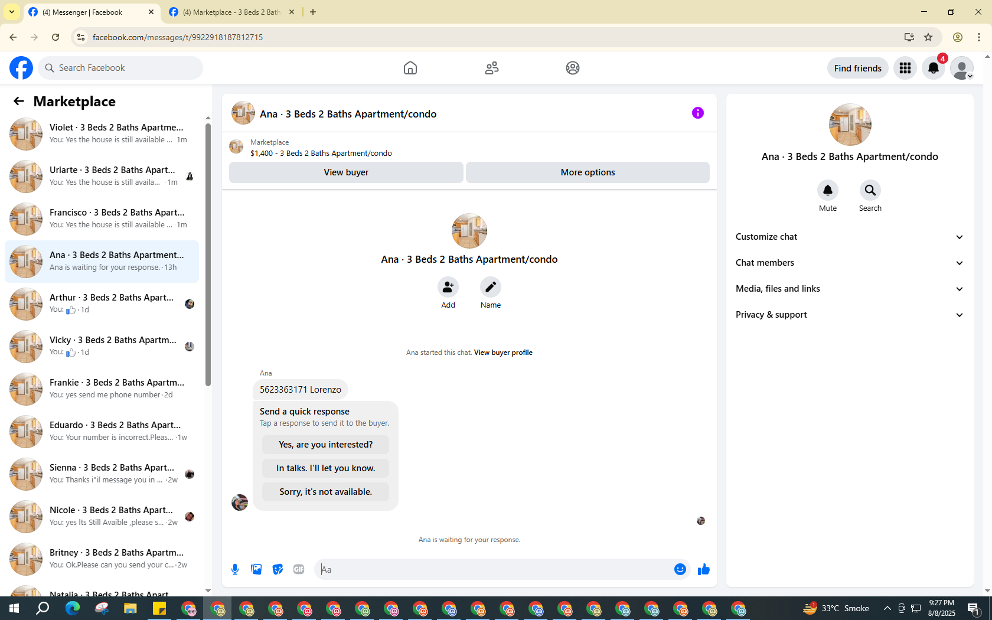The width and height of the screenshot is (992, 620).
Task: Open the Violet conversation
Action: click(102, 134)
